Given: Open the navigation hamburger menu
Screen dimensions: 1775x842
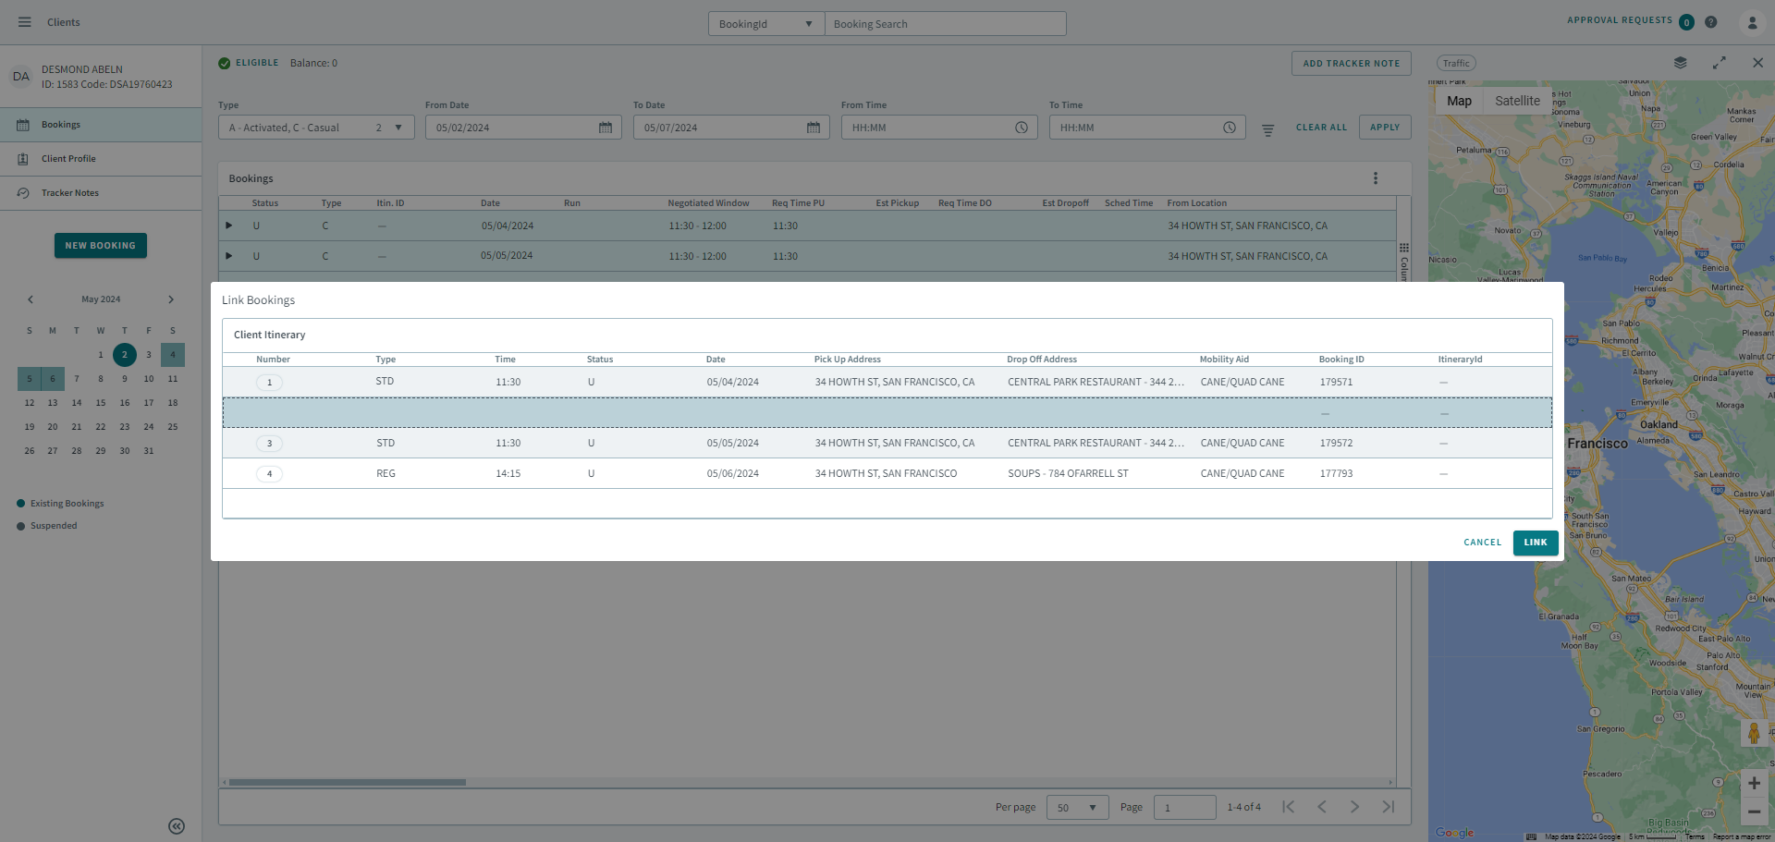Looking at the screenshot, I should point(25,21).
